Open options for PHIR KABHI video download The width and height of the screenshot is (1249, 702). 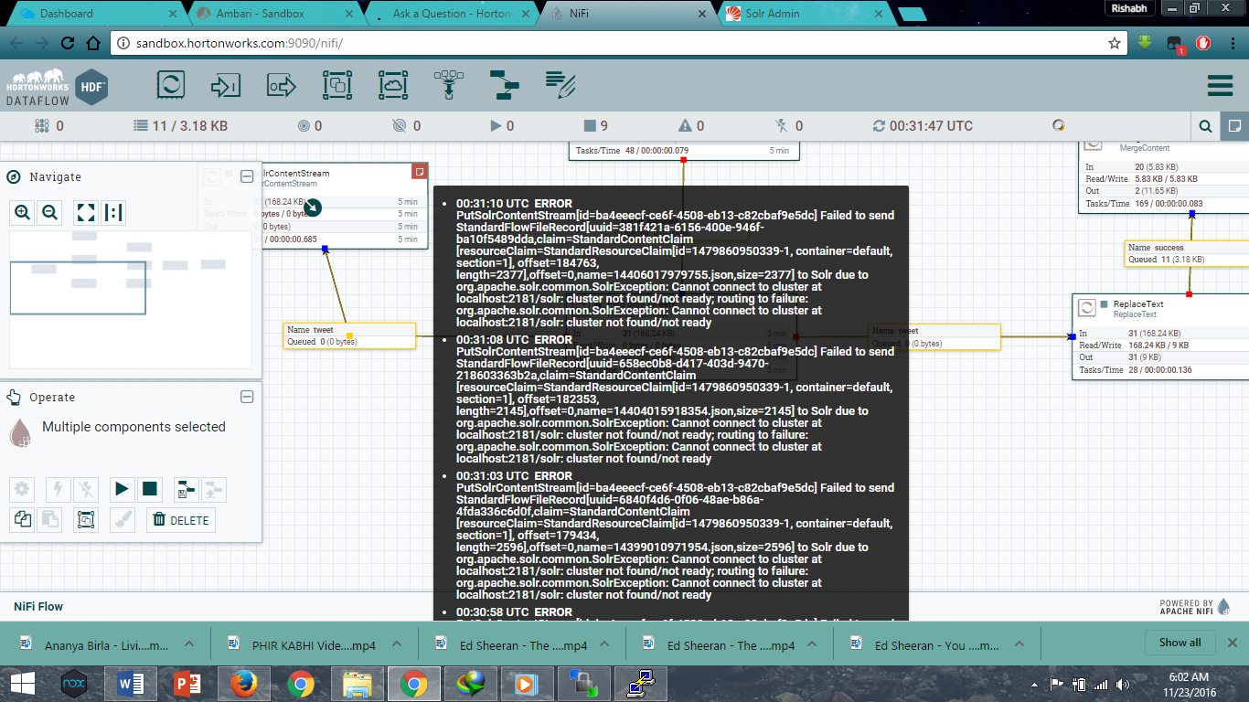coord(396,644)
